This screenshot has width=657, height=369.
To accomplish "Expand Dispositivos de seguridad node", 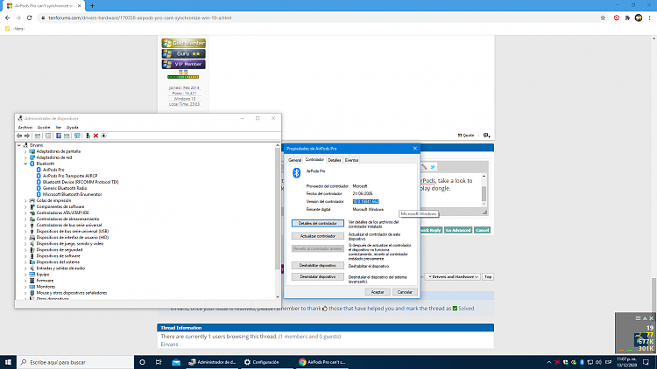I will [x=25, y=250].
